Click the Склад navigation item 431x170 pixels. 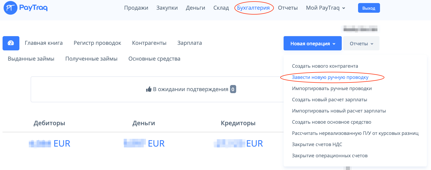click(221, 8)
